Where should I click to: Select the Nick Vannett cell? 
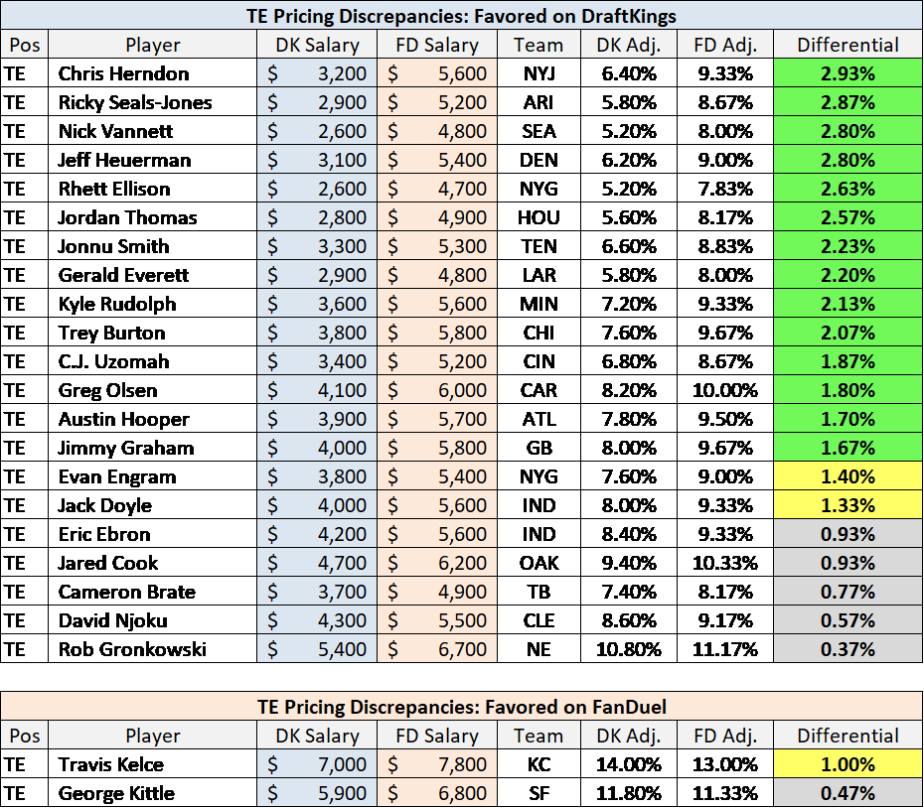point(153,131)
